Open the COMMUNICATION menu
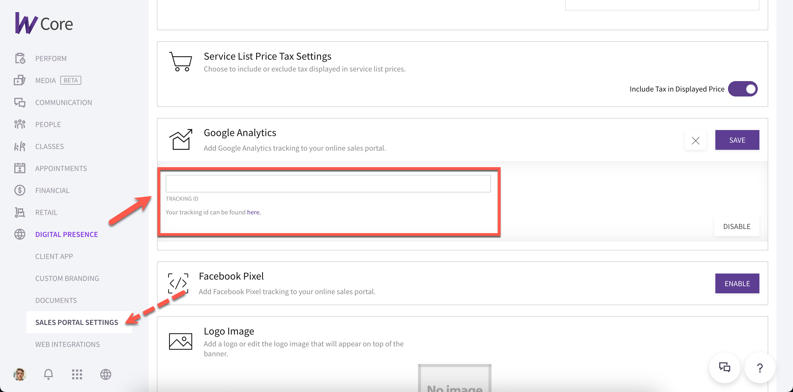This screenshot has width=793, height=392. coord(63,102)
